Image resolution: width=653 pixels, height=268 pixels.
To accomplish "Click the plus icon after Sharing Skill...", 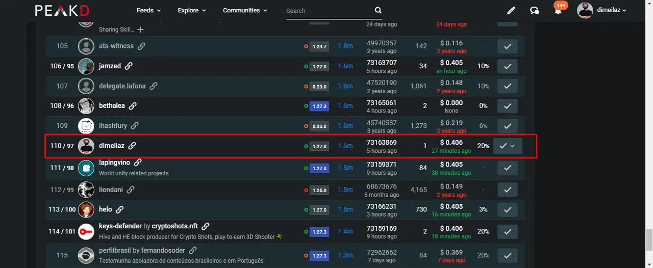I will coord(140,30).
